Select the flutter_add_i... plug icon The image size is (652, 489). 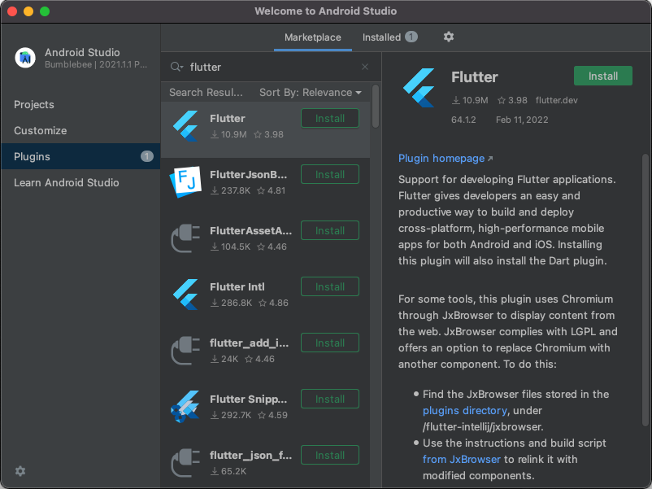tap(185, 351)
